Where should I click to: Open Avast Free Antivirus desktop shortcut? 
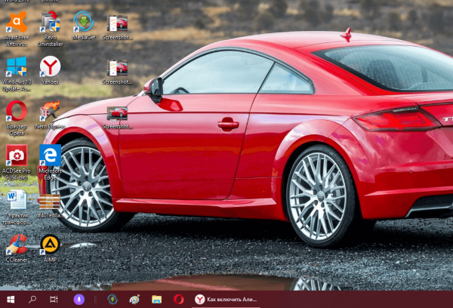[x=17, y=29]
